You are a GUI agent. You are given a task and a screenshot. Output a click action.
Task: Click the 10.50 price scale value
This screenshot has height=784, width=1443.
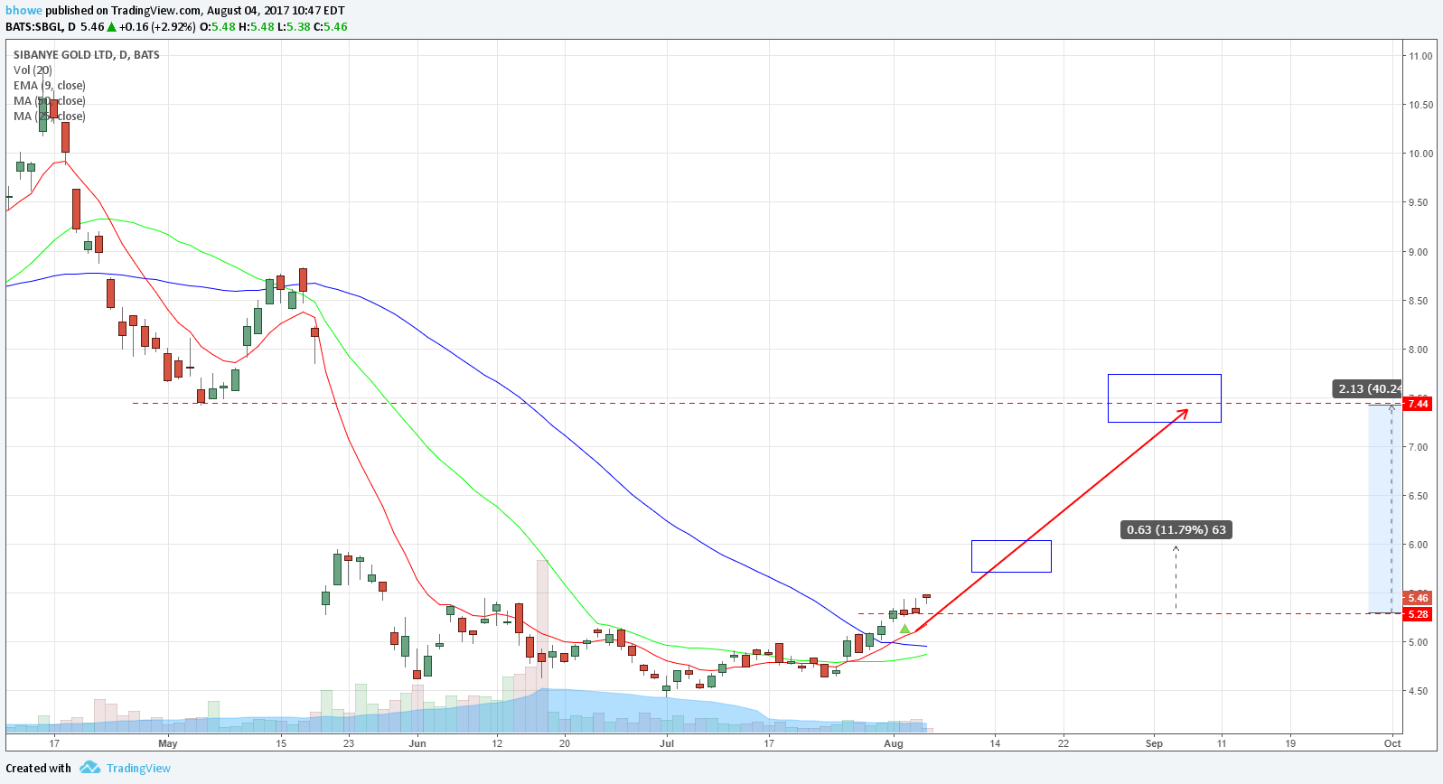[1420, 105]
